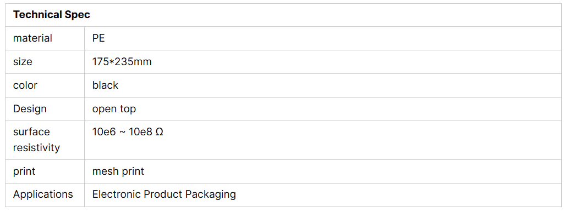Select the Design row label
570x212 pixels.
click(30, 109)
